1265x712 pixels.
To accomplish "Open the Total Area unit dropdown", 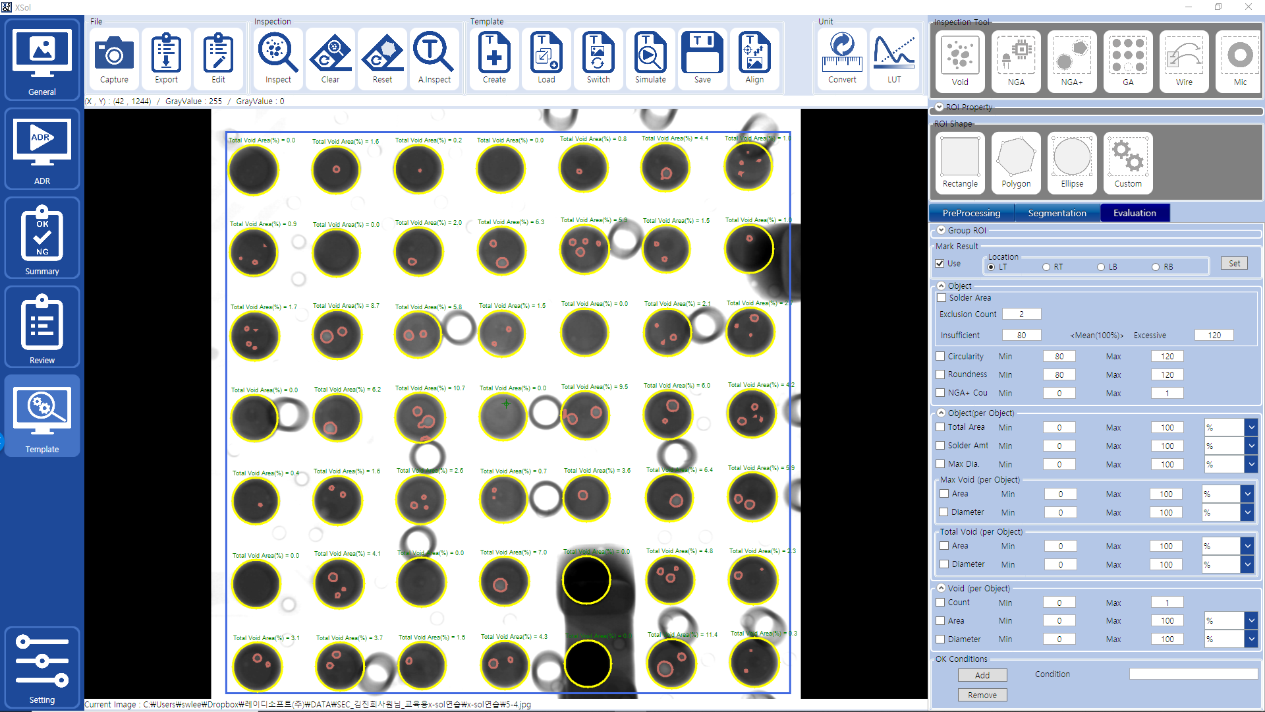I will (x=1251, y=428).
